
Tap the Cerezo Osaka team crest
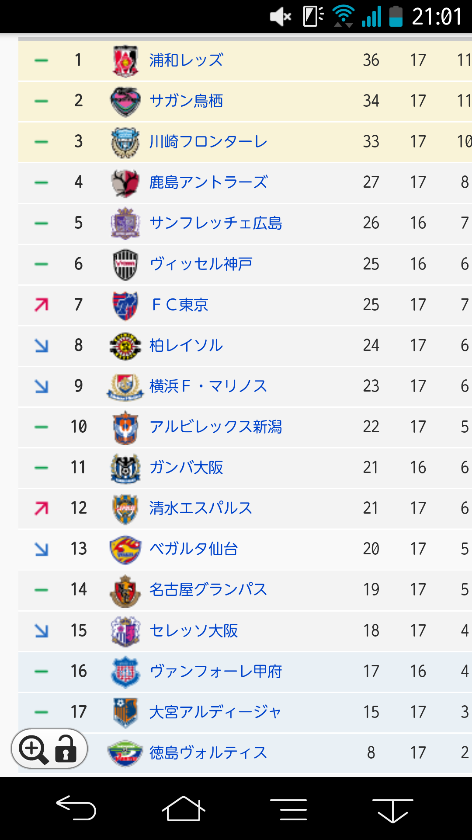(x=125, y=631)
